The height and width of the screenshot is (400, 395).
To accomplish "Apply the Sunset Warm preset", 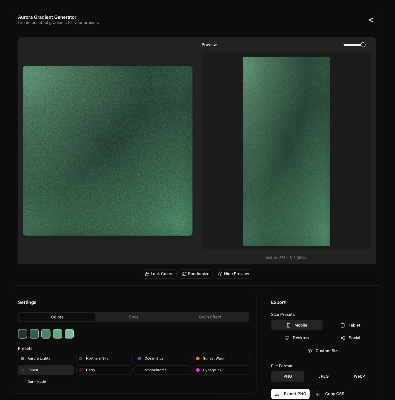I will pyautogui.click(x=221, y=359).
